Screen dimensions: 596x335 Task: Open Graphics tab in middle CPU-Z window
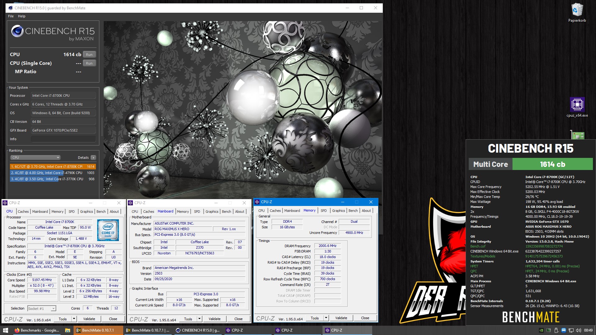point(212,212)
